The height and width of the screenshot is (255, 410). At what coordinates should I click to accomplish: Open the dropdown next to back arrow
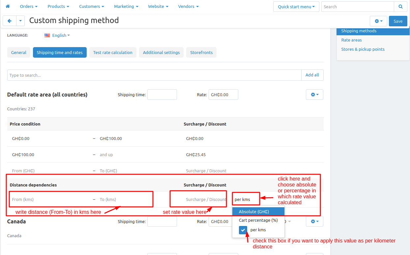pos(20,21)
